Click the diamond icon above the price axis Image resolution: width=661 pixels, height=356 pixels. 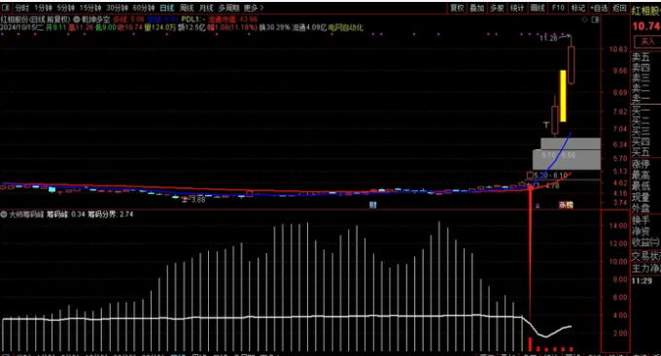[584, 19]
